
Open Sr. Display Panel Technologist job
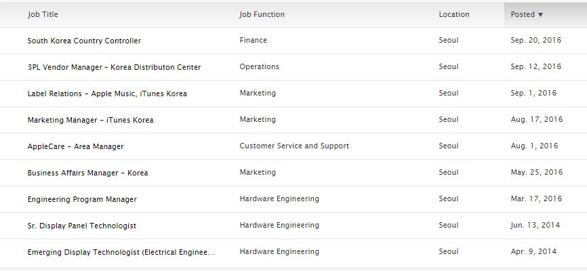coord(81,226)
